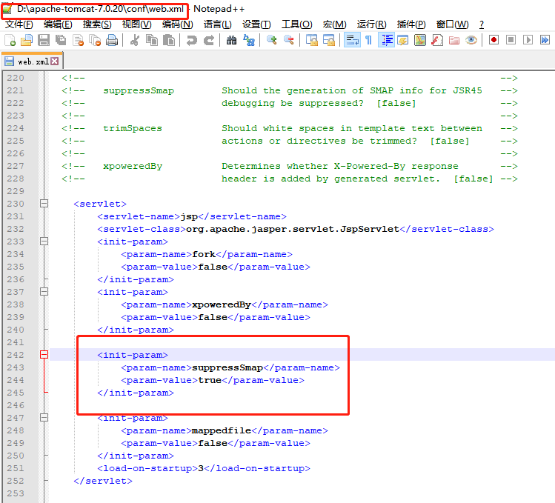This screenshot has height=503, width=555.
Task: Open the 运行(R) menu
Action: [372, 24]
